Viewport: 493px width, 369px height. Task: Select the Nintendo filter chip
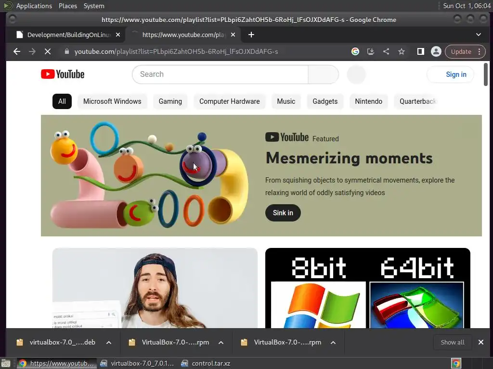[x=368, y=101]
